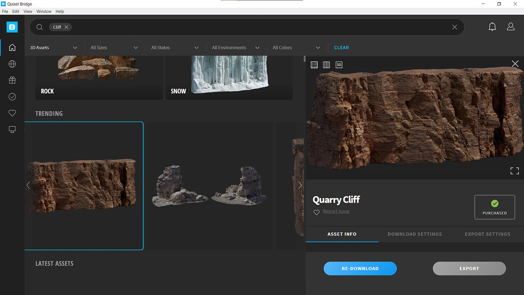
Task: Go to previous trending asset arrow
Action: click(28, 185)
